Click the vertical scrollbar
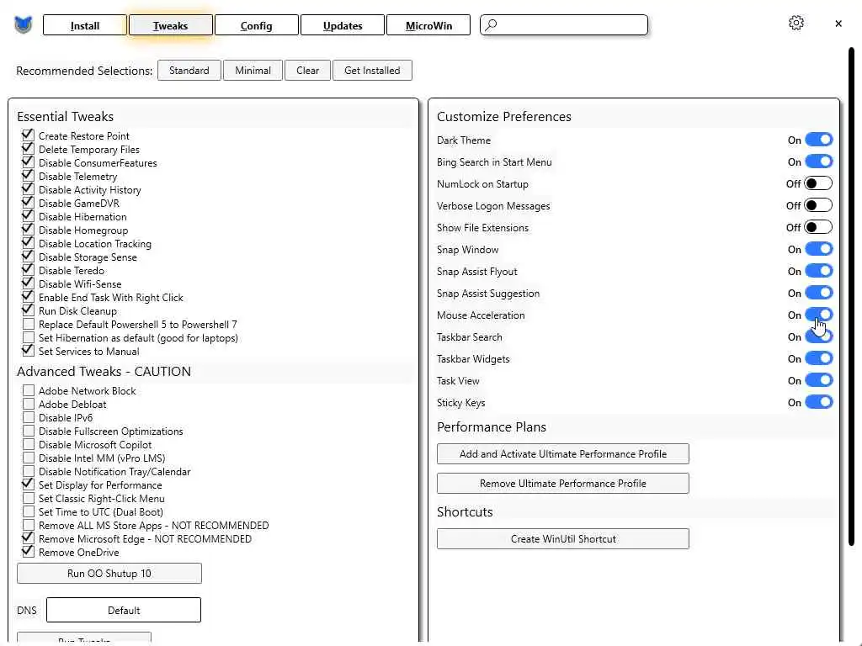Viewport: 862px width, 646px height. click(851, 297)
